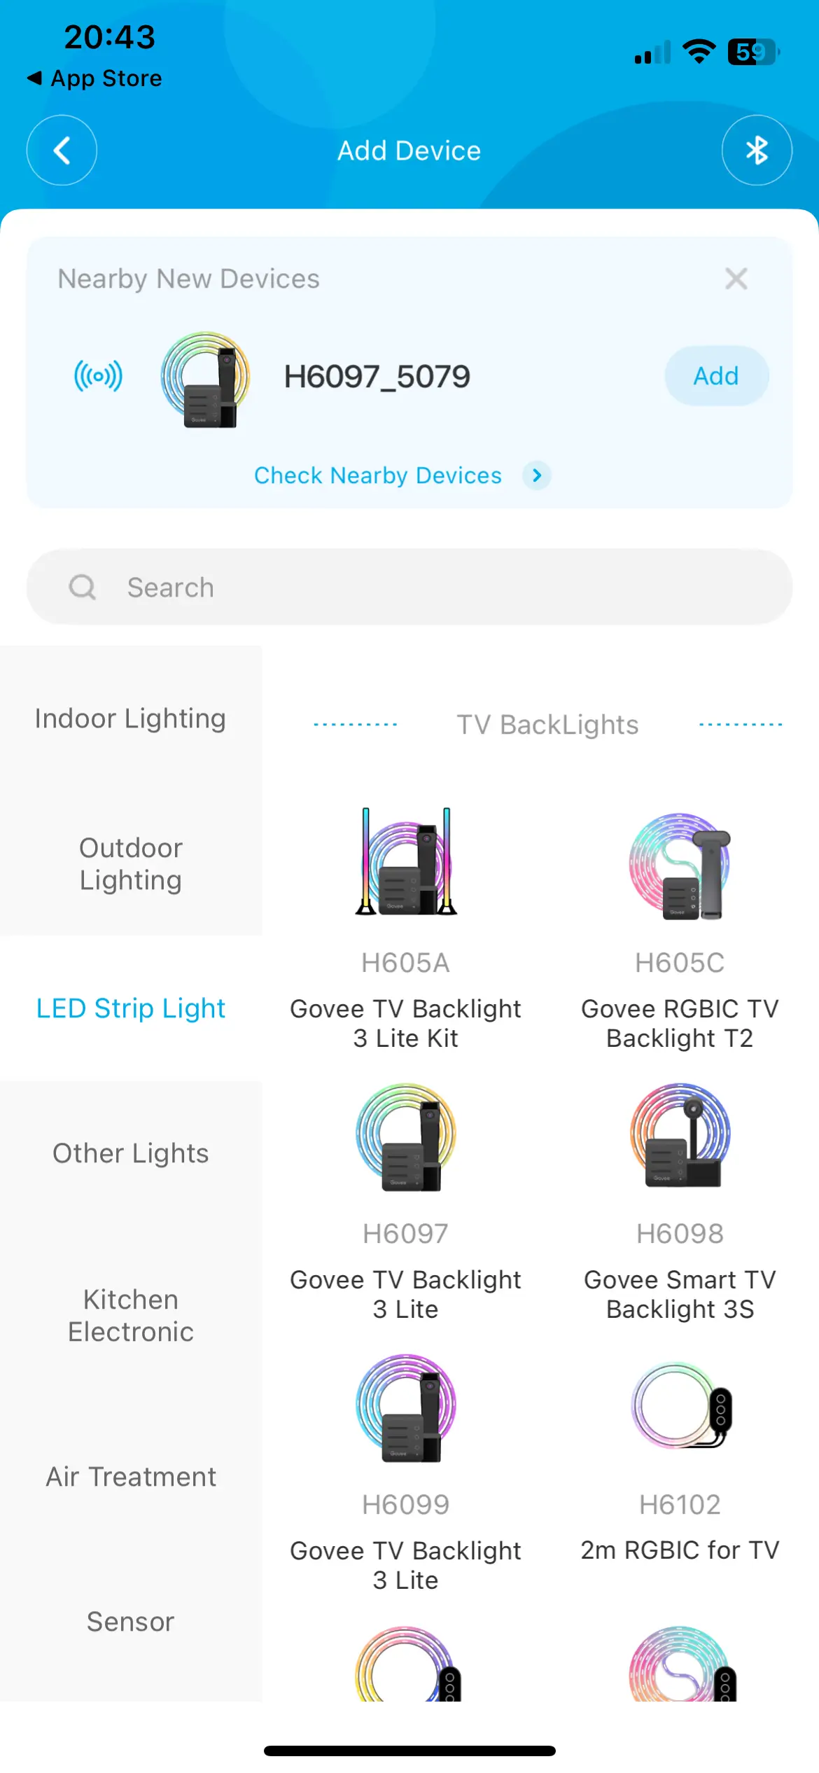Viewport: 819px width, 1773px height.
Task: Tap the back arrow button
Action: [62, 150]
